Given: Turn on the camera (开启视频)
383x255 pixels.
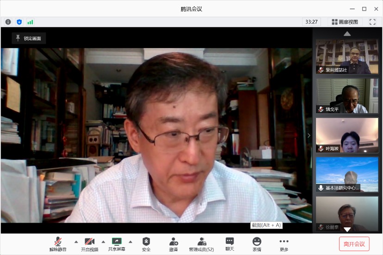Looking at the screenshot, I should pyautogui.click(x=89, y=243).
